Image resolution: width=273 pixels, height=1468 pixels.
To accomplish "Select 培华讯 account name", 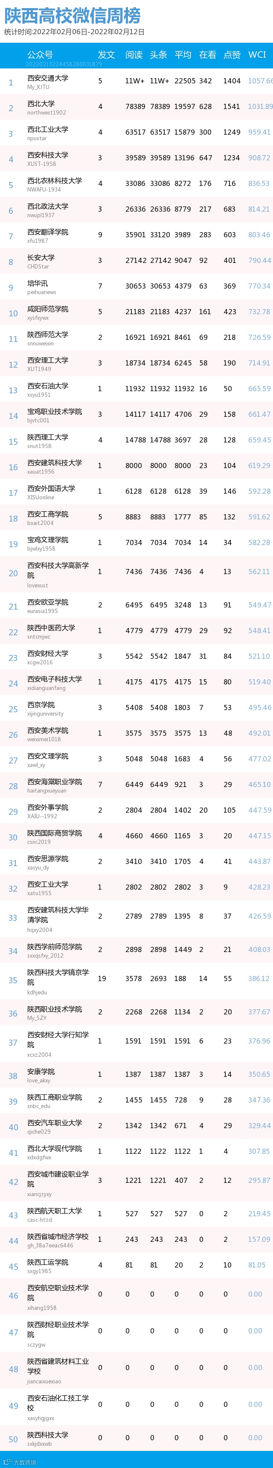I will [38, 283].
